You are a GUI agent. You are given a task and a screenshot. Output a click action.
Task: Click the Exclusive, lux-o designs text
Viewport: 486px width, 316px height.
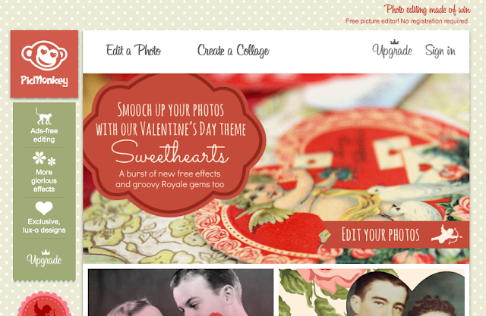(x=44, y=226)
